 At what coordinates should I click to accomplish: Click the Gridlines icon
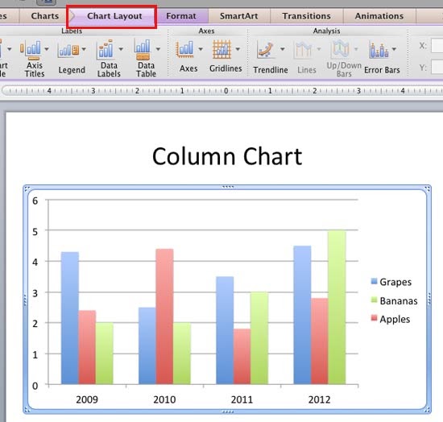pyautogui.click(x=221, y=49)
